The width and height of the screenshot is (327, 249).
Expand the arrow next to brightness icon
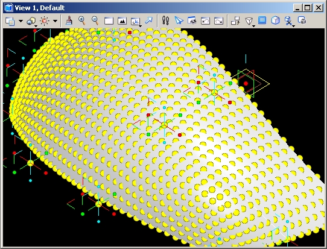pos(55,21)
